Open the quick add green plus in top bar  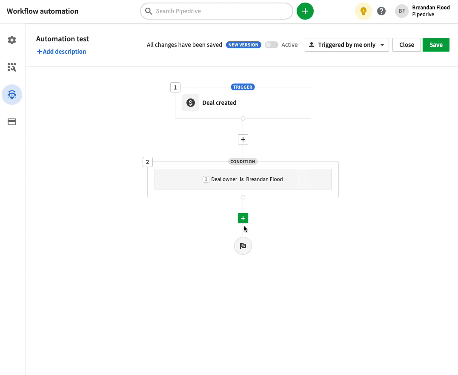point(305,11)
